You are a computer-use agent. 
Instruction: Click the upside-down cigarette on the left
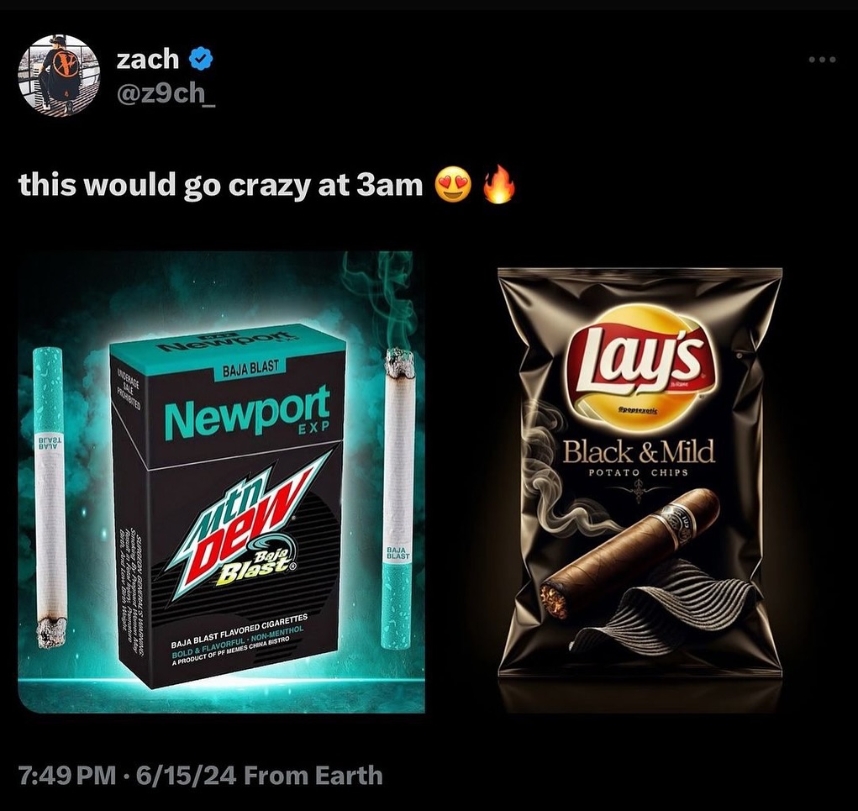pos(50,497)
